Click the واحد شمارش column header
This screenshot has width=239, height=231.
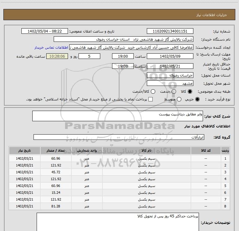tap(87, 151)
